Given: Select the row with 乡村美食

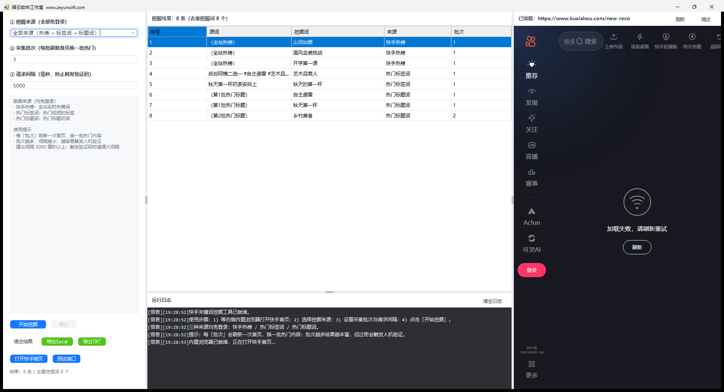Looking at the screenshot, I should (x=329, y=116).
